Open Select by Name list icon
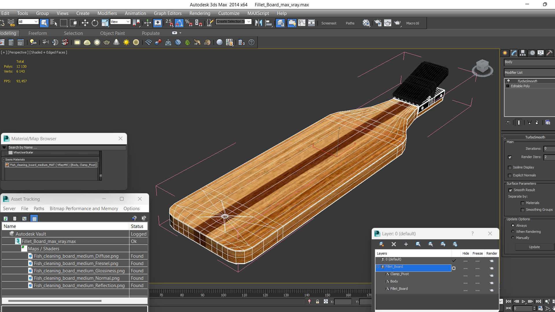Screen dimensions: 555x312 pos(54,23)
